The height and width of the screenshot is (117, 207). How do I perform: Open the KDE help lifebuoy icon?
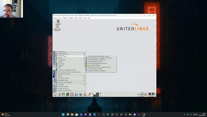72,94
